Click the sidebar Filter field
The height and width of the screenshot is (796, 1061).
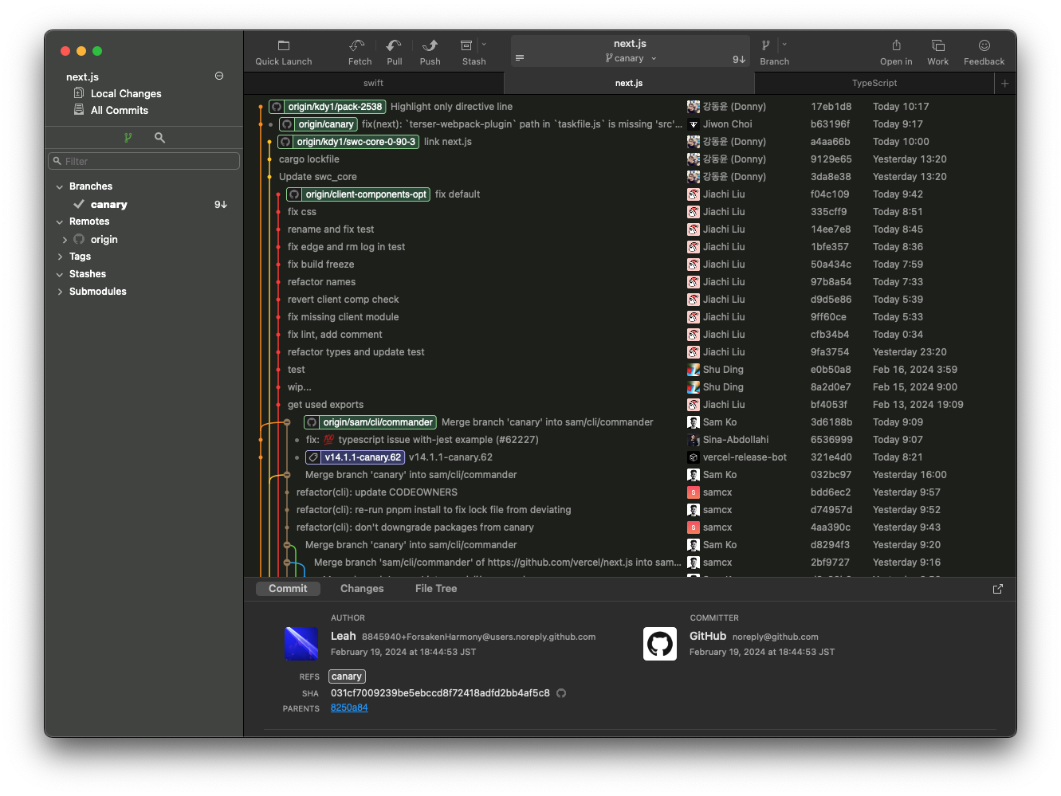[144, 161]
